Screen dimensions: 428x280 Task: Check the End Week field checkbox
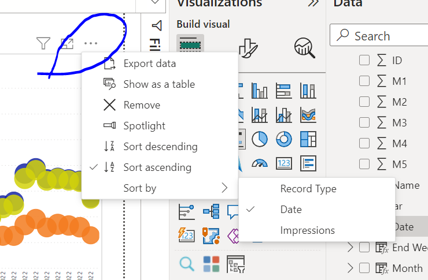364,247
